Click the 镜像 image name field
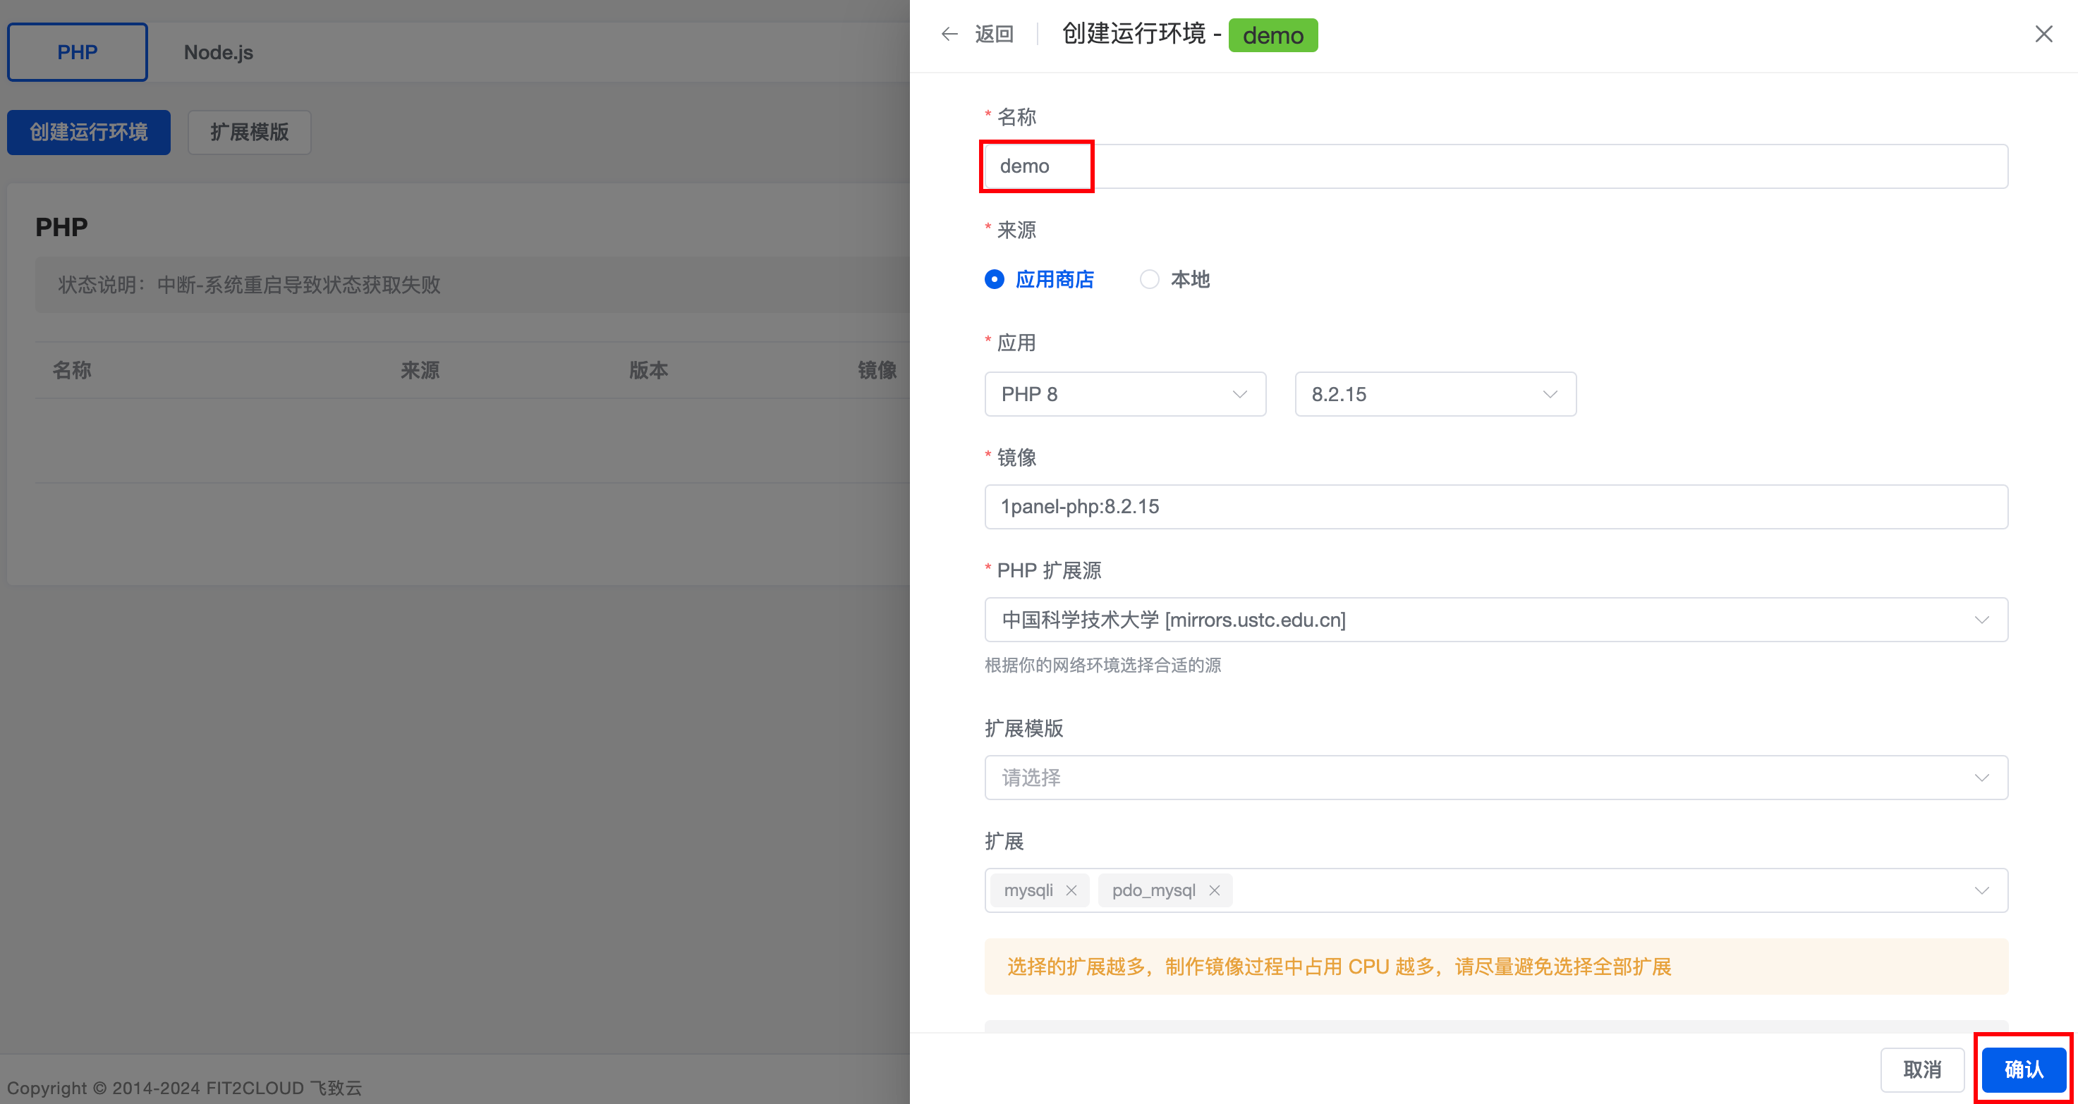2078x1104 pixels. [1495, 506]
